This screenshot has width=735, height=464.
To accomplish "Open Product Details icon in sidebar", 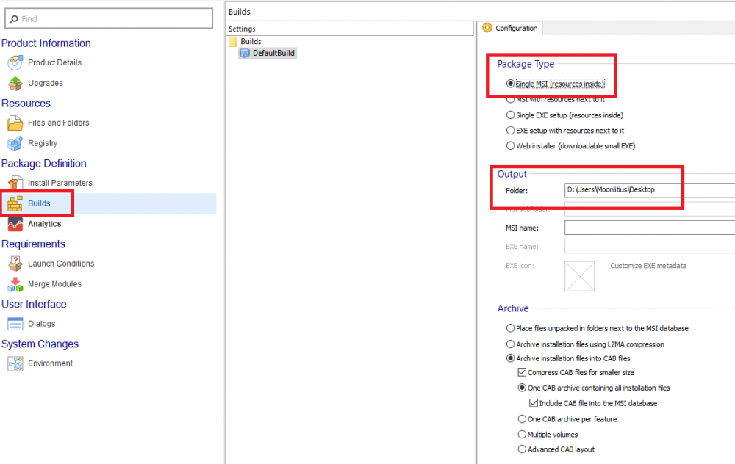I will tap(15, 63).
